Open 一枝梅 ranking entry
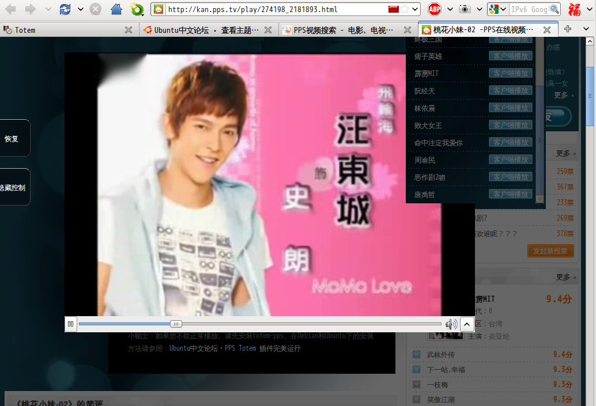This screenshot has width=596, height=406. tap(437, 385)
